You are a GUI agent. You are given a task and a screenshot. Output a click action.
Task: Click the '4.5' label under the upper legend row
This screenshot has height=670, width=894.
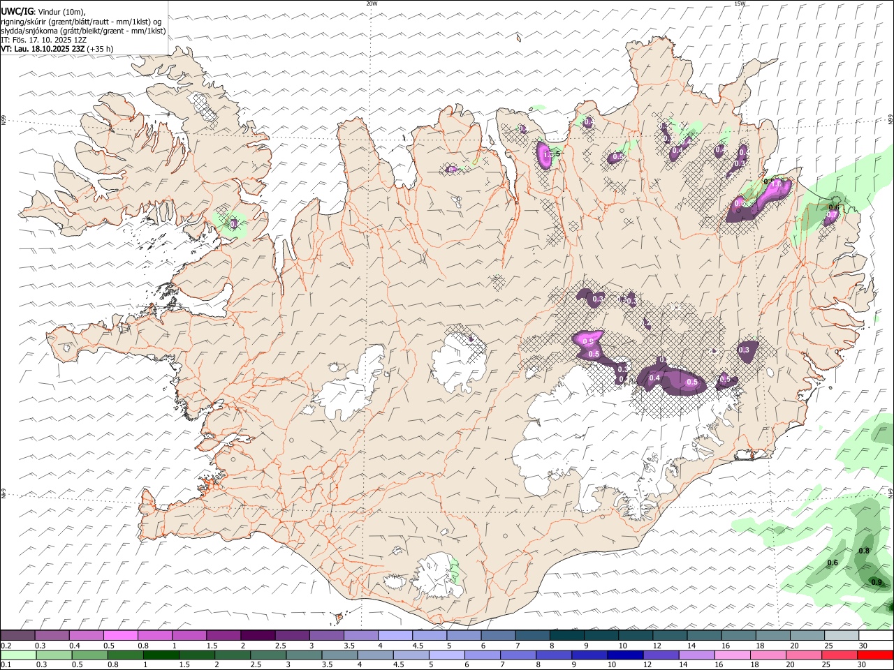418,646
